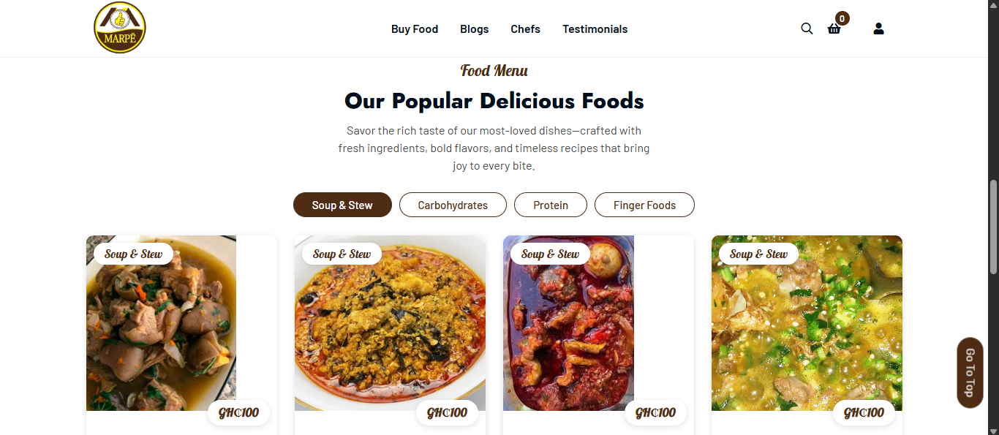999x435 pixels.
Task: Open the user account icon
Action: (878, 29)
